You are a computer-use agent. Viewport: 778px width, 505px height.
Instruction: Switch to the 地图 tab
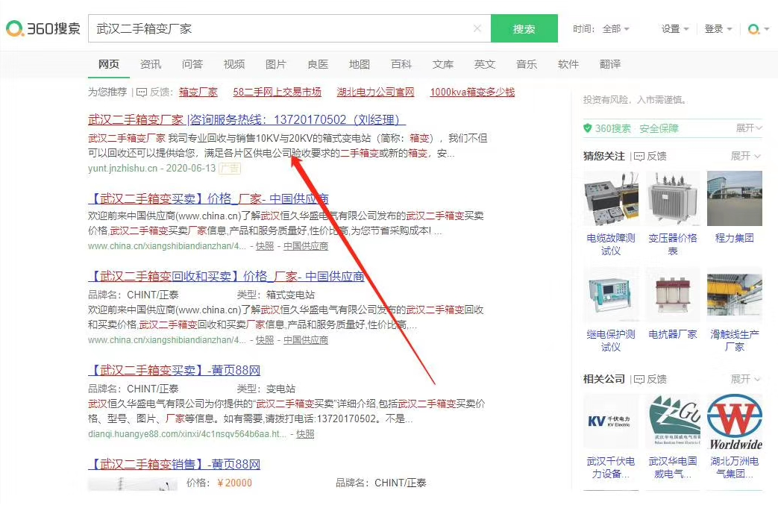pyautogui.click(x=360, y=64)
